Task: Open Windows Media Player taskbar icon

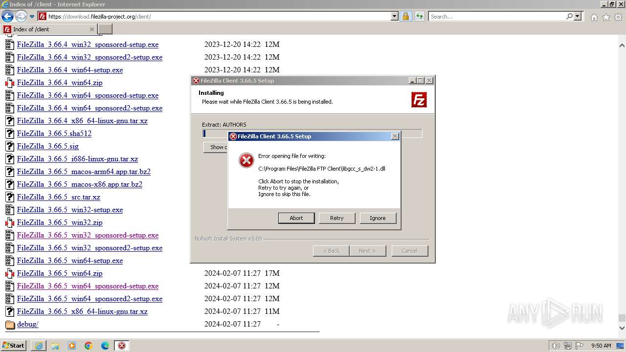Action: click(x=72, y=346)
